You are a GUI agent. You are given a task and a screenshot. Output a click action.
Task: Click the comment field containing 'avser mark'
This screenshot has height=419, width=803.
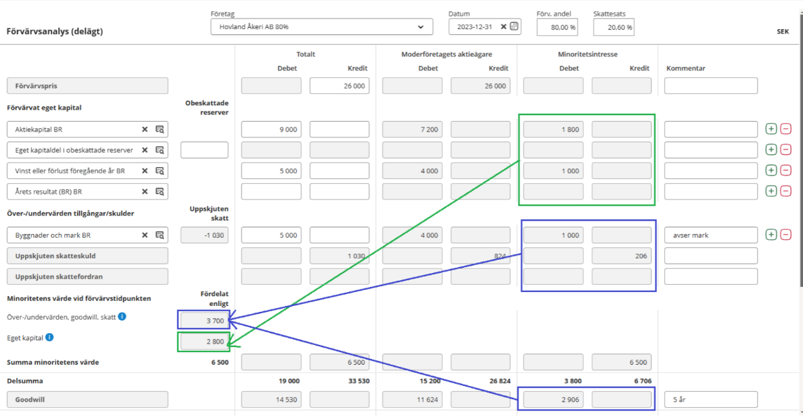[710, 235]
